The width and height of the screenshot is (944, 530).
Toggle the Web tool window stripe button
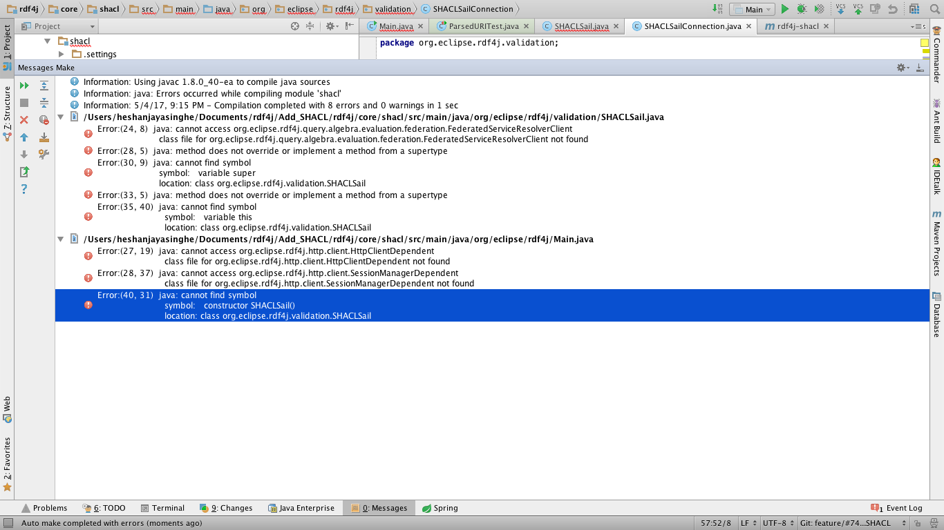tap(7, 409)
